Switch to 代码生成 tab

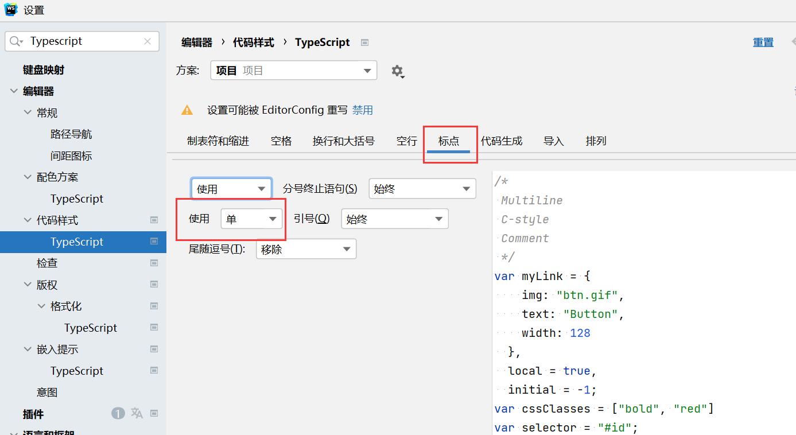click(502, 141)
